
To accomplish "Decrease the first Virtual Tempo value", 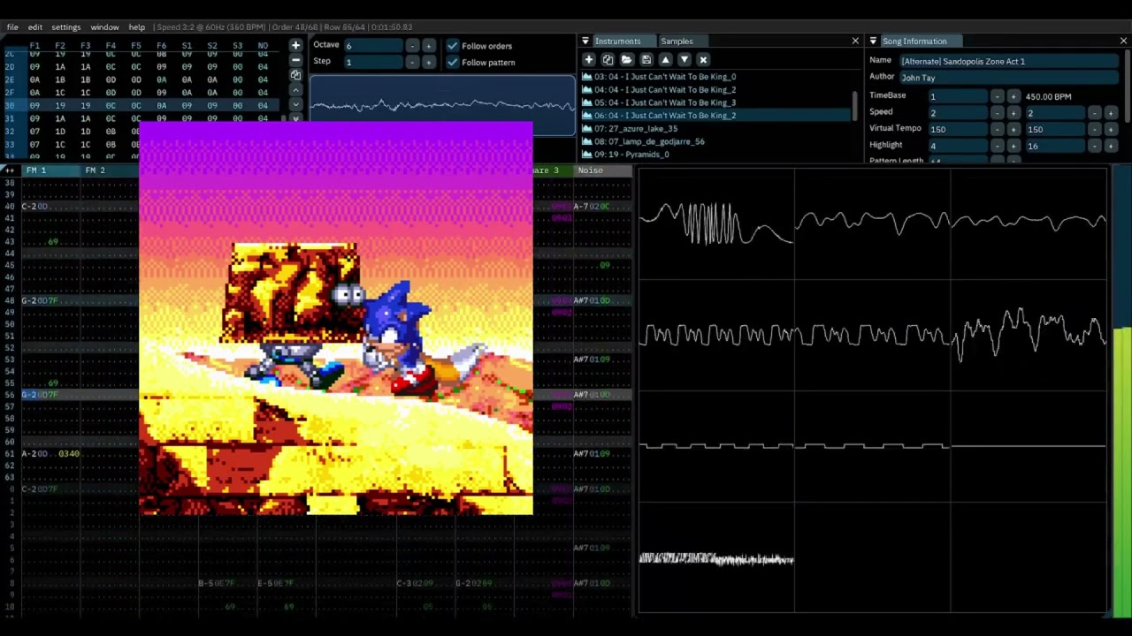I will click(998, 129).
